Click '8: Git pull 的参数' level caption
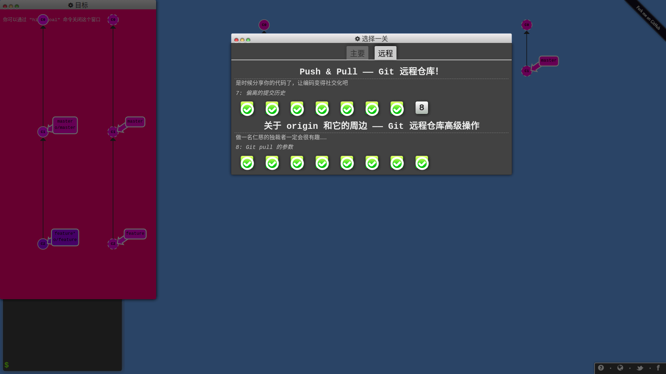 coord(264,147)
